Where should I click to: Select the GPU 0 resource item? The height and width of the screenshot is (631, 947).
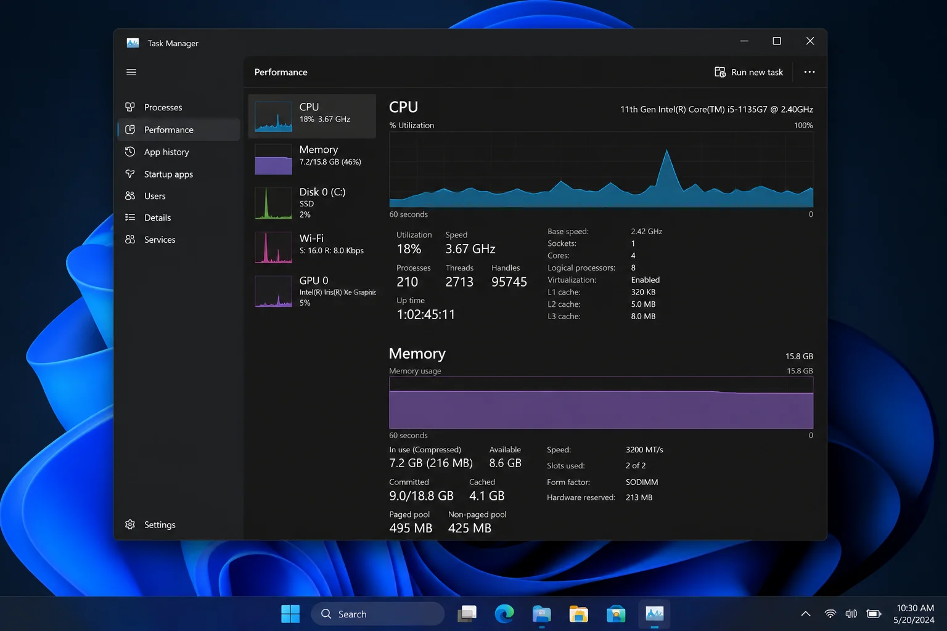click(312, 291)
